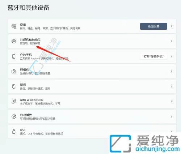Expand the 你的手机 row chevron
This screenshot has height=154, width=181.
tap(171, 56)
